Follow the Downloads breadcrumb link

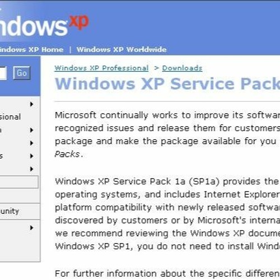click(182, 68)
